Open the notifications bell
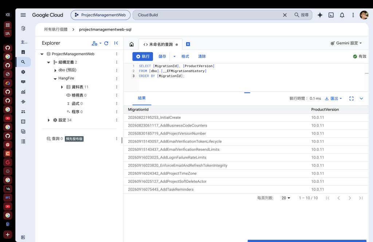Viewport: 373px width, 242px height. tap(342, 15)
